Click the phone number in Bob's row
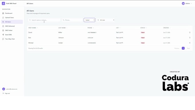Viewport: 195px width, 110px height. 90,38
